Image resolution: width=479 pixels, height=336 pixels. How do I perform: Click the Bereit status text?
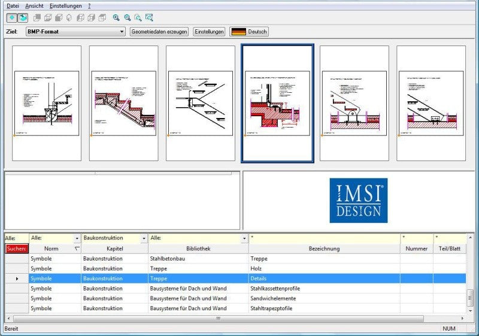pos(11,329)
